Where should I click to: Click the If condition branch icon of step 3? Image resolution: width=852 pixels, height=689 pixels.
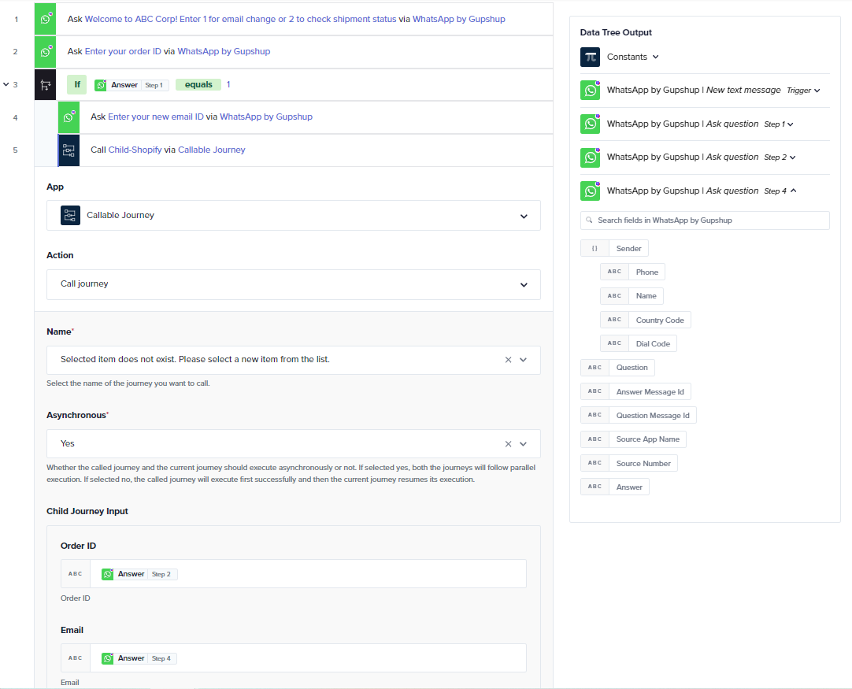(x=45, y=85)
